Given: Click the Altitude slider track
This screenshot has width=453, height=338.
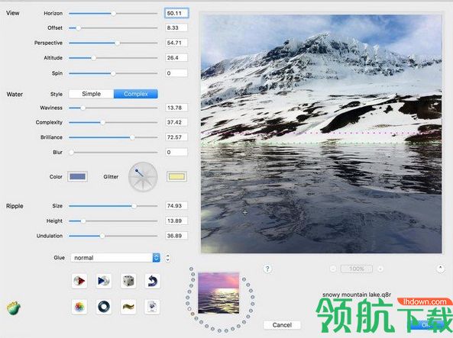Looking at the screenshot, I should coord(113,58).
